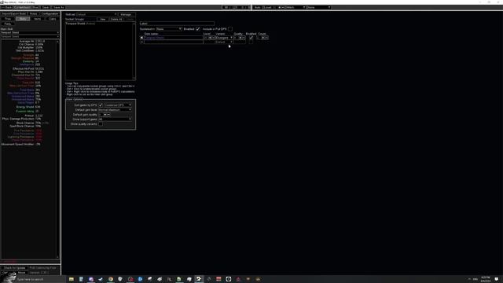This screenshot has width=503, height=283.
Task: Click the empty second gem name field
Action: (x=173, y=42)
